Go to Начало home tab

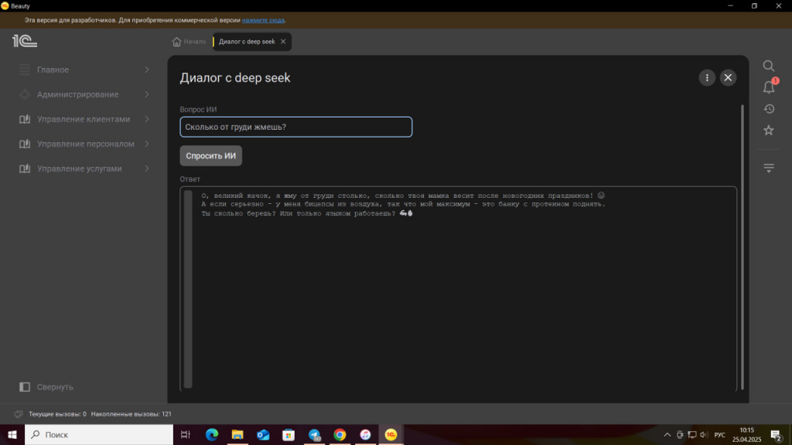pyautogui.click(x=189, y=42)
